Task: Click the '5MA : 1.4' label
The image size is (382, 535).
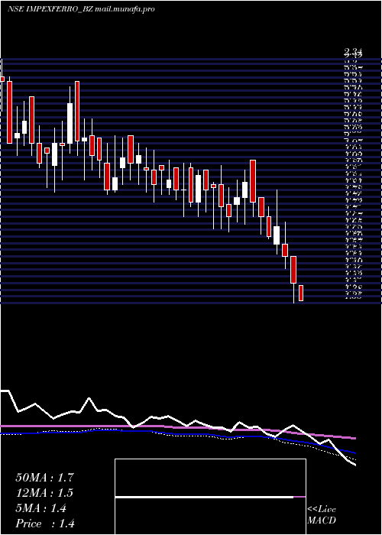Action: pyautogui.click(x=41, y=508)
